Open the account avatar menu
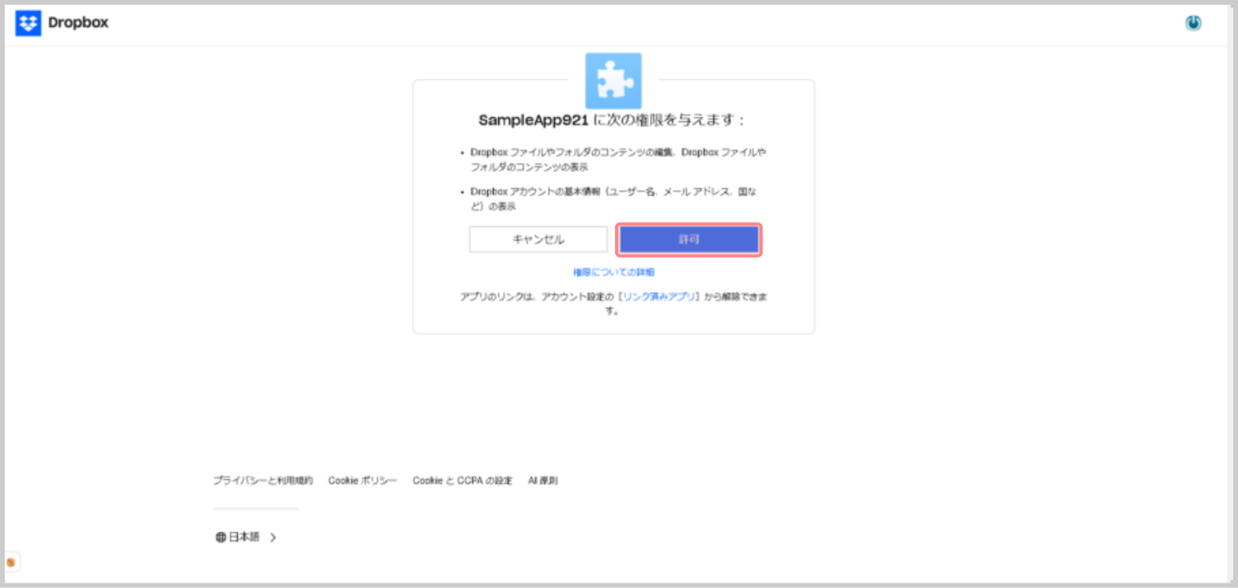This screenshot has height=588, width=1238. 1193,23
